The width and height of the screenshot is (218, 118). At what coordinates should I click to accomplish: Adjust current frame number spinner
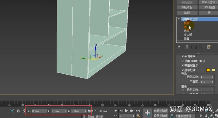pyautogui.click(x=133, y=116)
